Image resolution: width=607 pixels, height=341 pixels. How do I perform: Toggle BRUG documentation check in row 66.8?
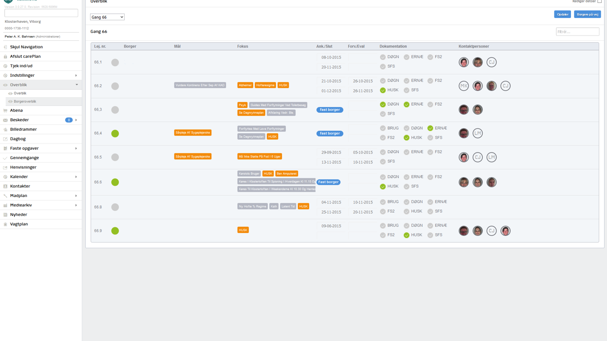[x=383, y=202]
